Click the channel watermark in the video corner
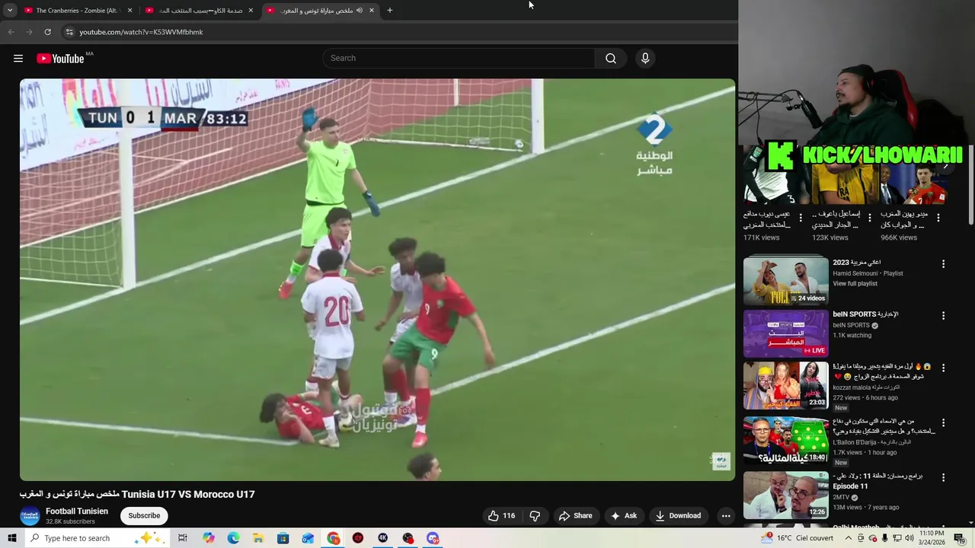Screen dimensions: 975x548 [x=721, y=460]
